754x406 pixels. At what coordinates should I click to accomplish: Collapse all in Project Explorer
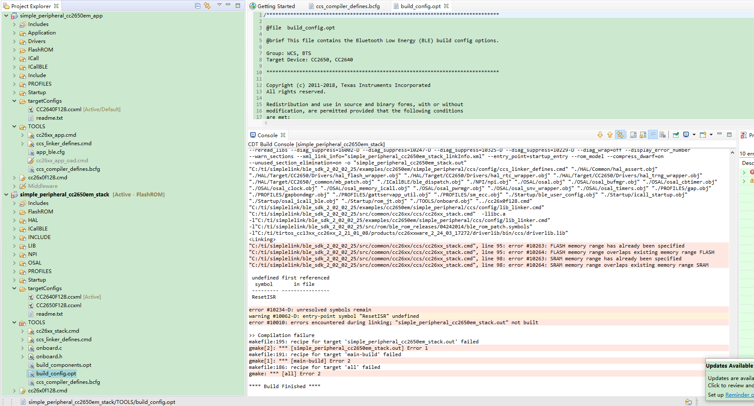197,6
